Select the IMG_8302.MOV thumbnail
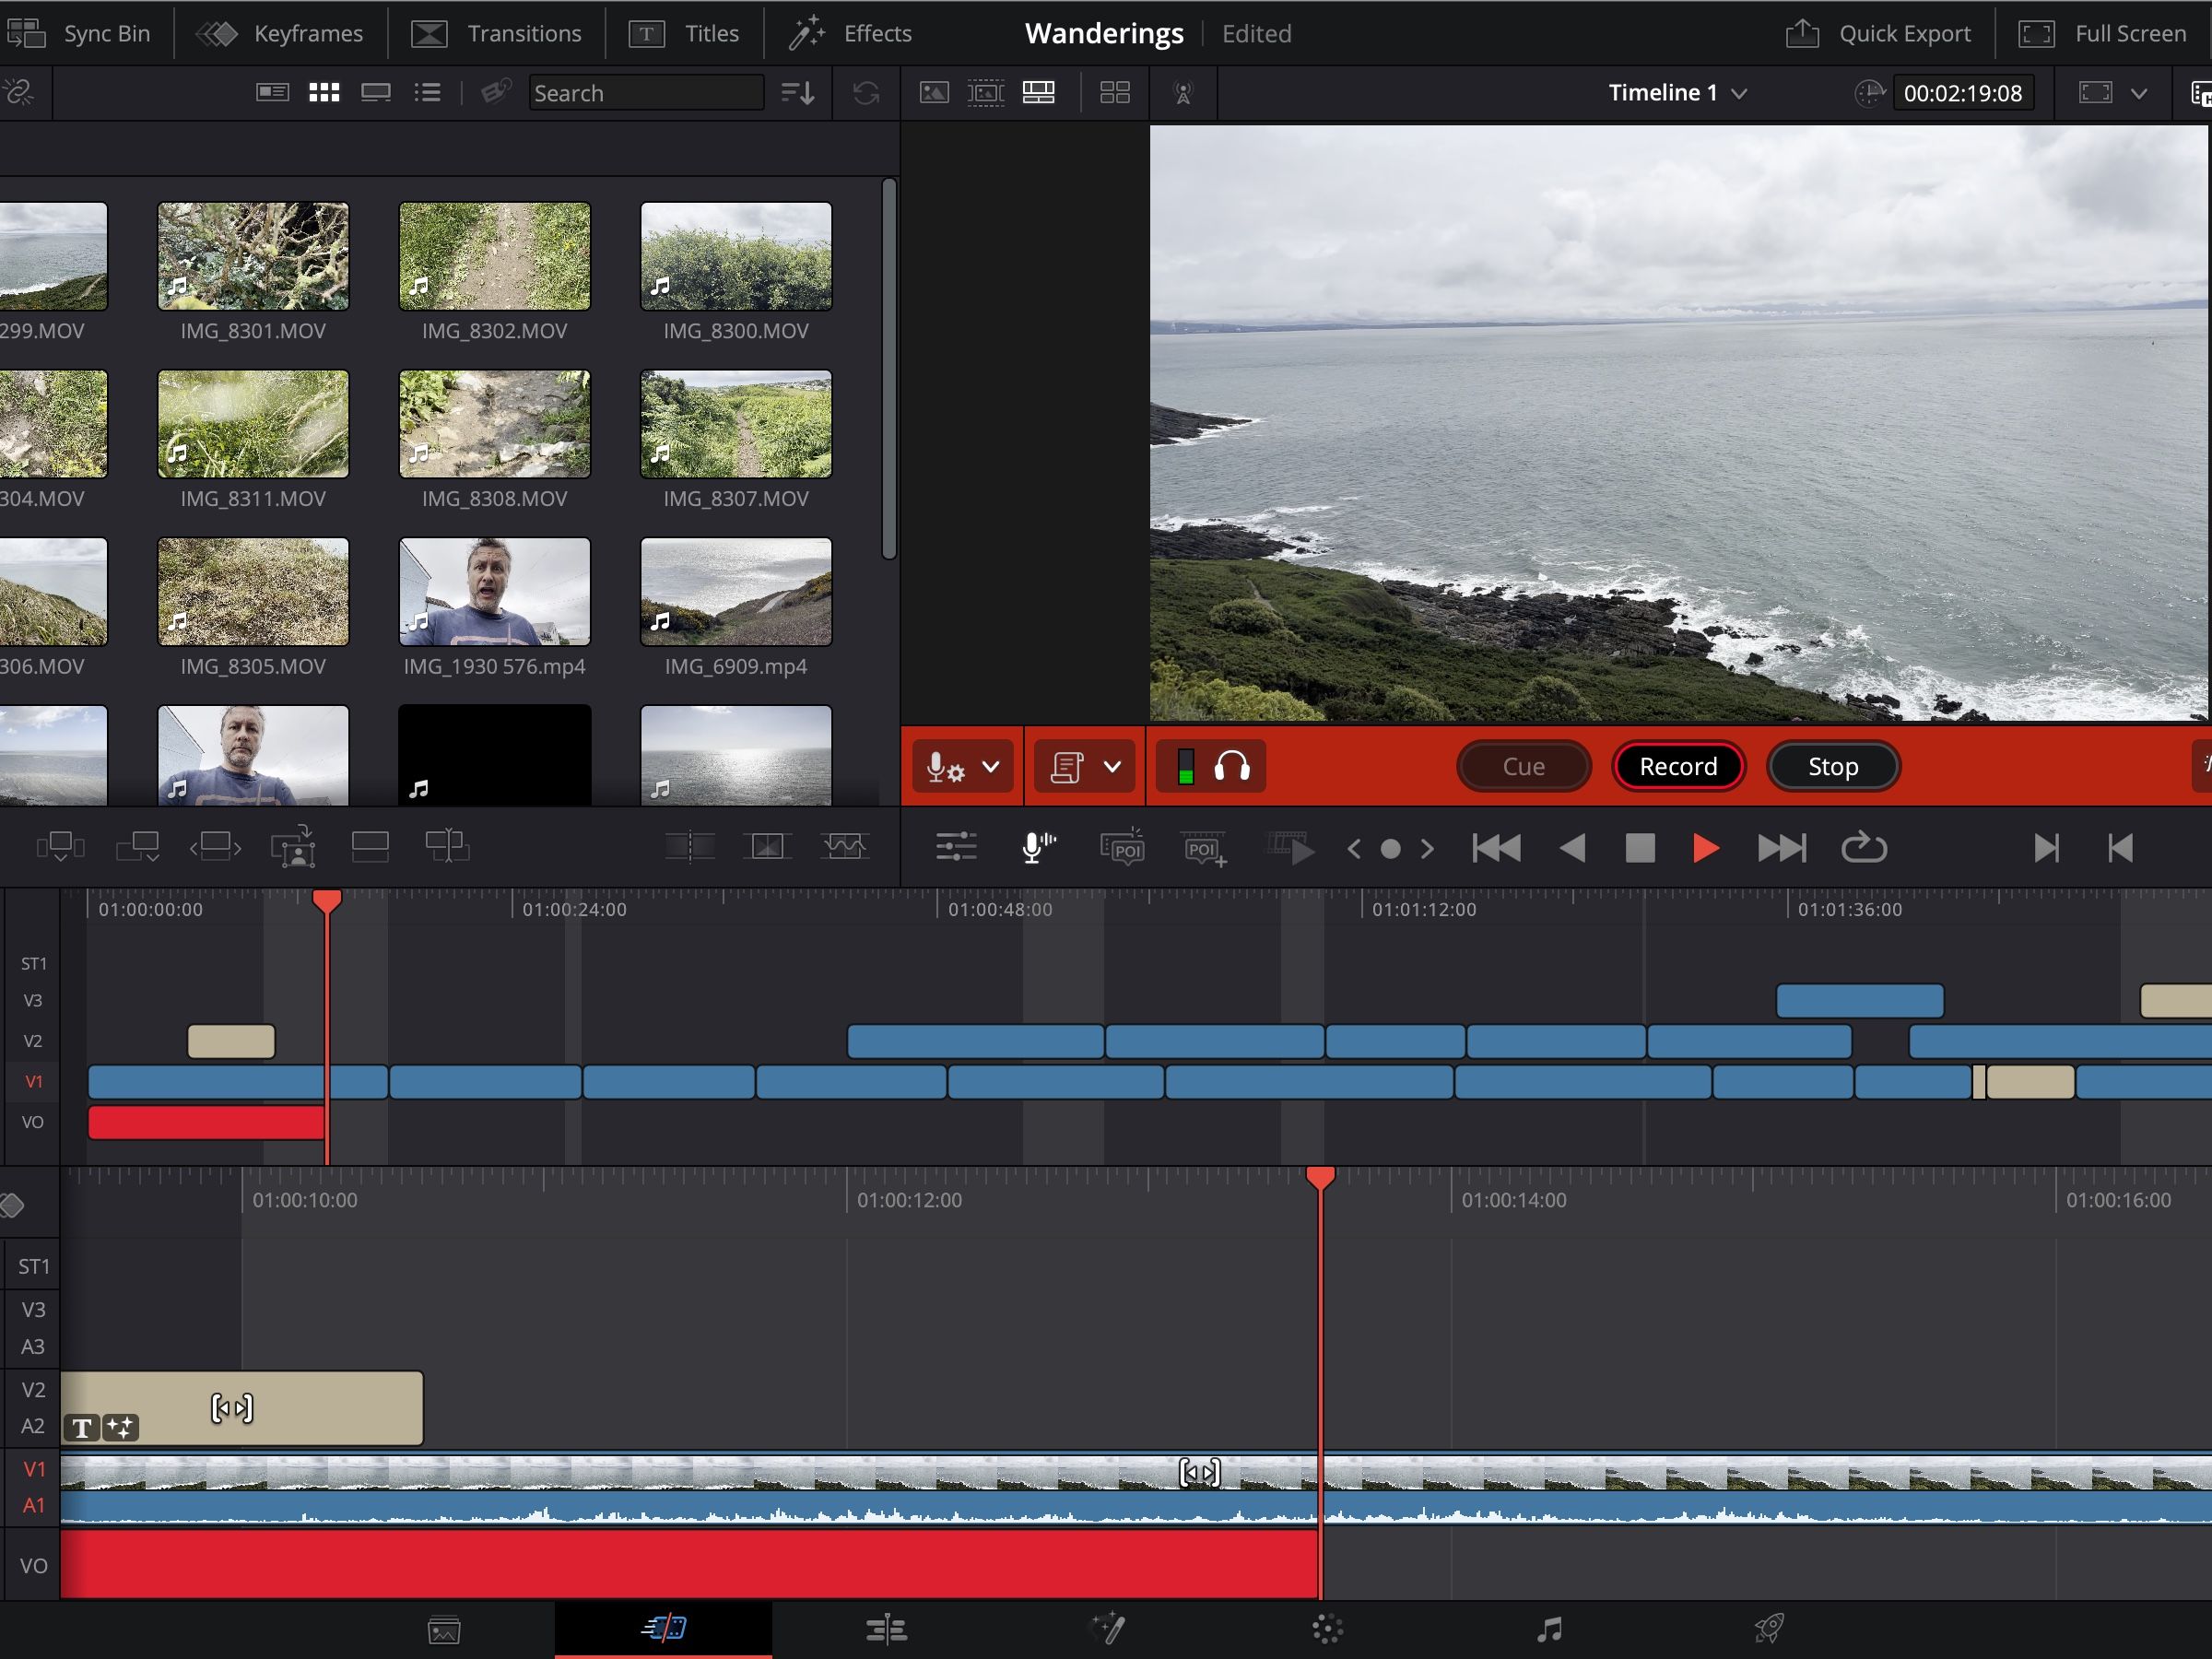This screenshot has width=2212, height=1659. coord(494,256)
